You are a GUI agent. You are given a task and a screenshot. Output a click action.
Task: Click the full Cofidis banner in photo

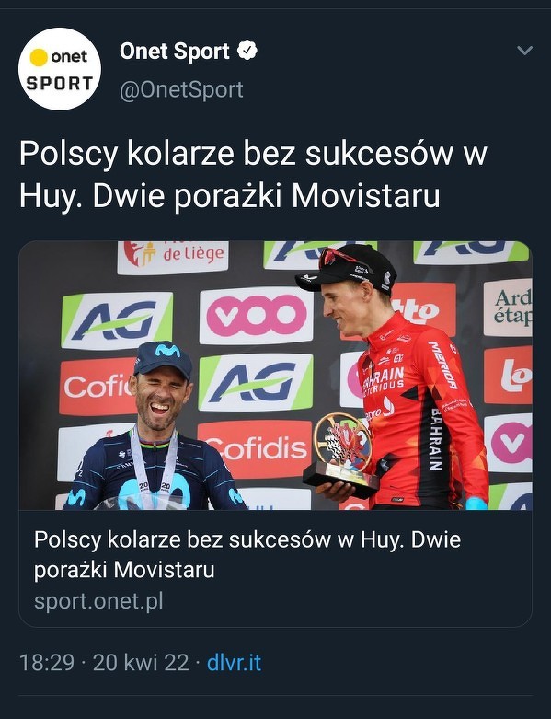point(255,448)
